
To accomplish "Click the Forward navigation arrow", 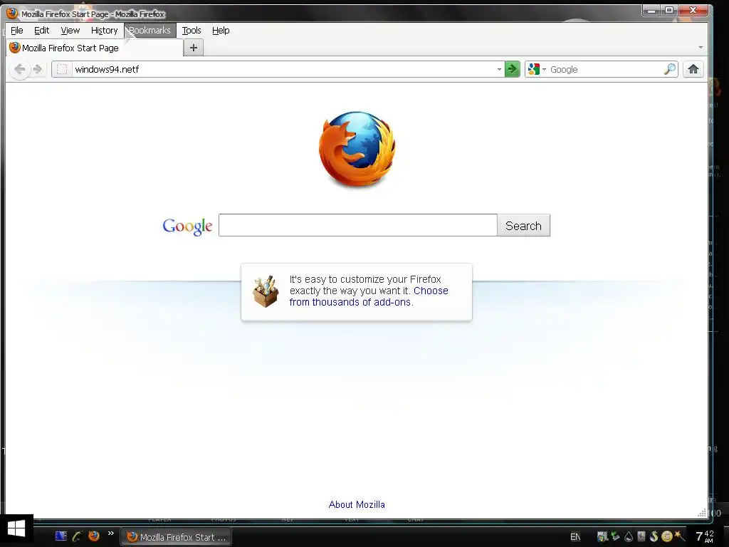I will coord(38,70).
